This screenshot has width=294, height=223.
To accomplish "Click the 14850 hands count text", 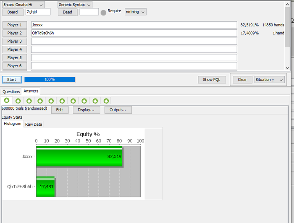I will 273,25.
